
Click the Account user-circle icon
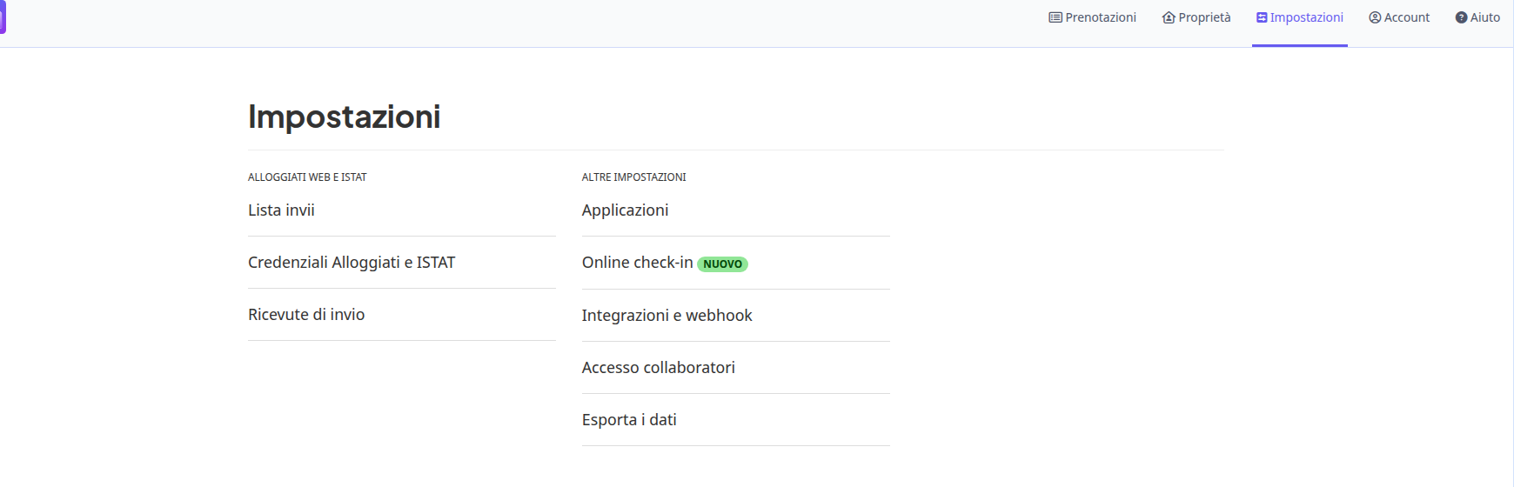(x=1375, y=17)
